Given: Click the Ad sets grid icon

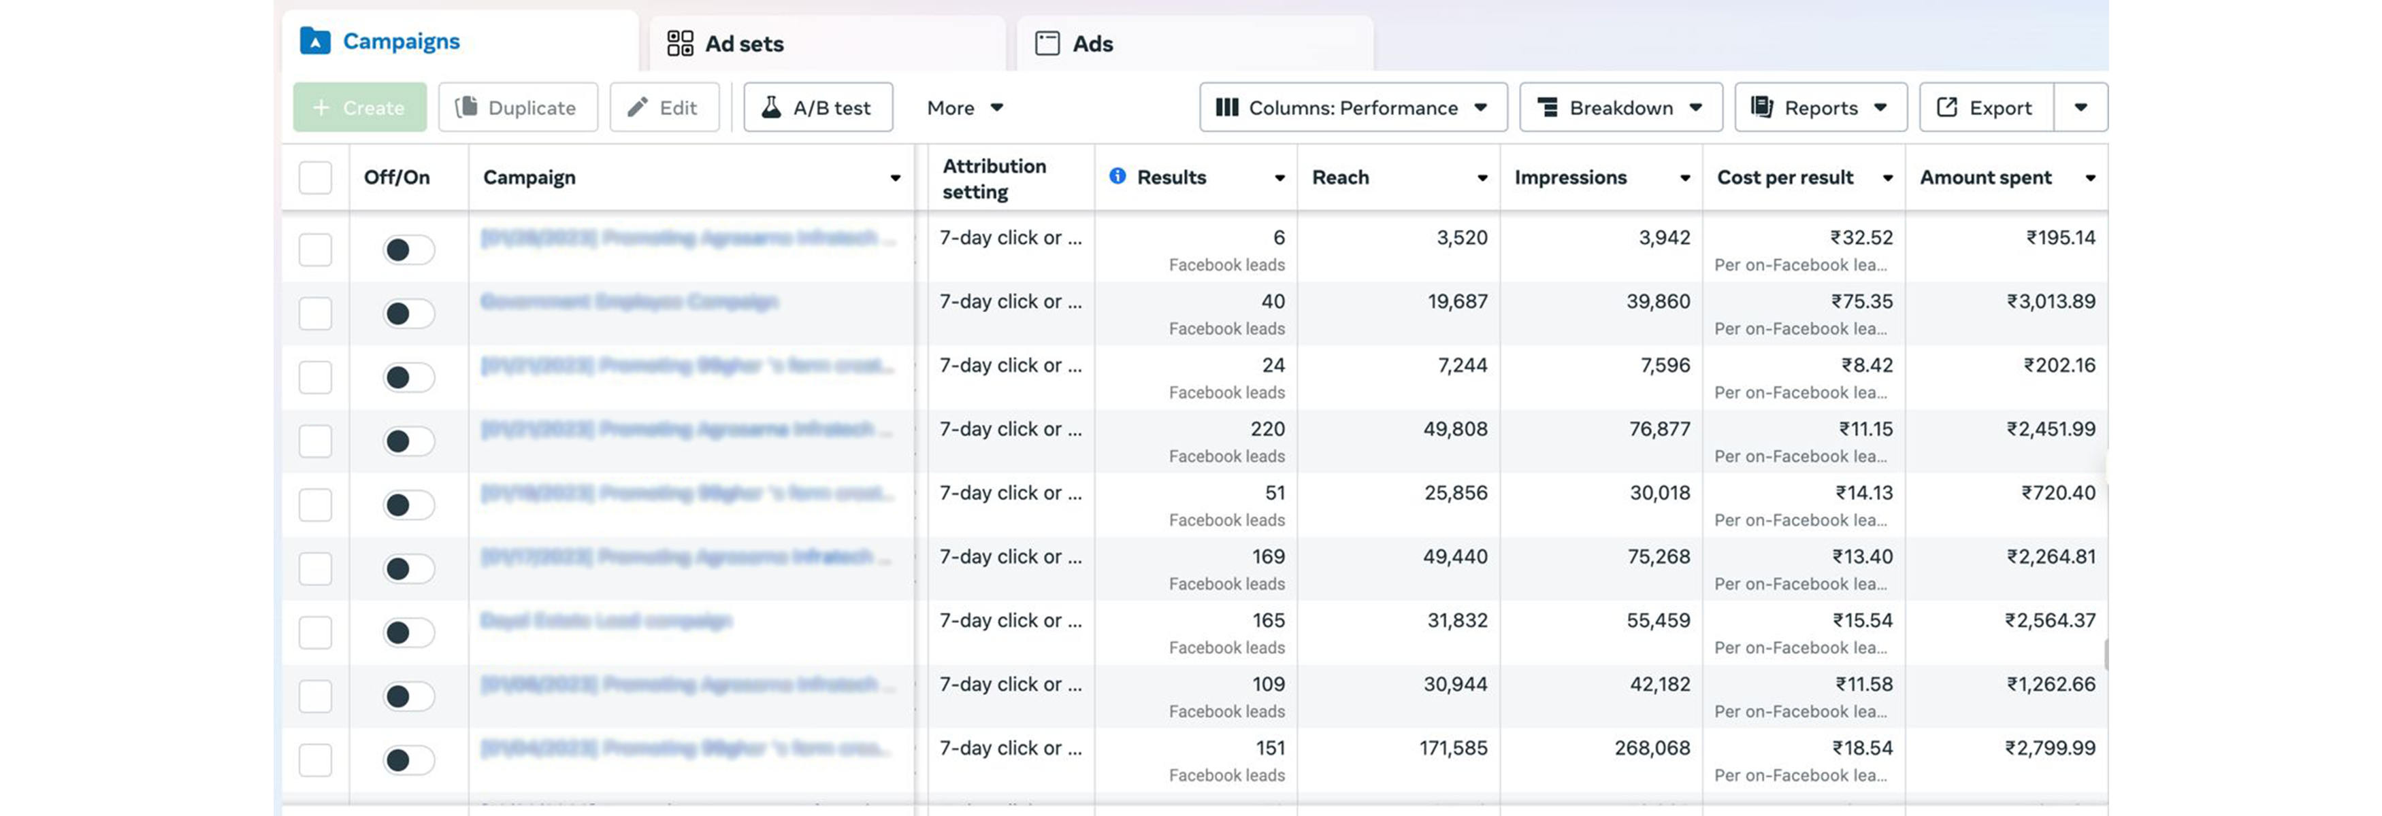Looking at the screenshot, I should (680, 43).
